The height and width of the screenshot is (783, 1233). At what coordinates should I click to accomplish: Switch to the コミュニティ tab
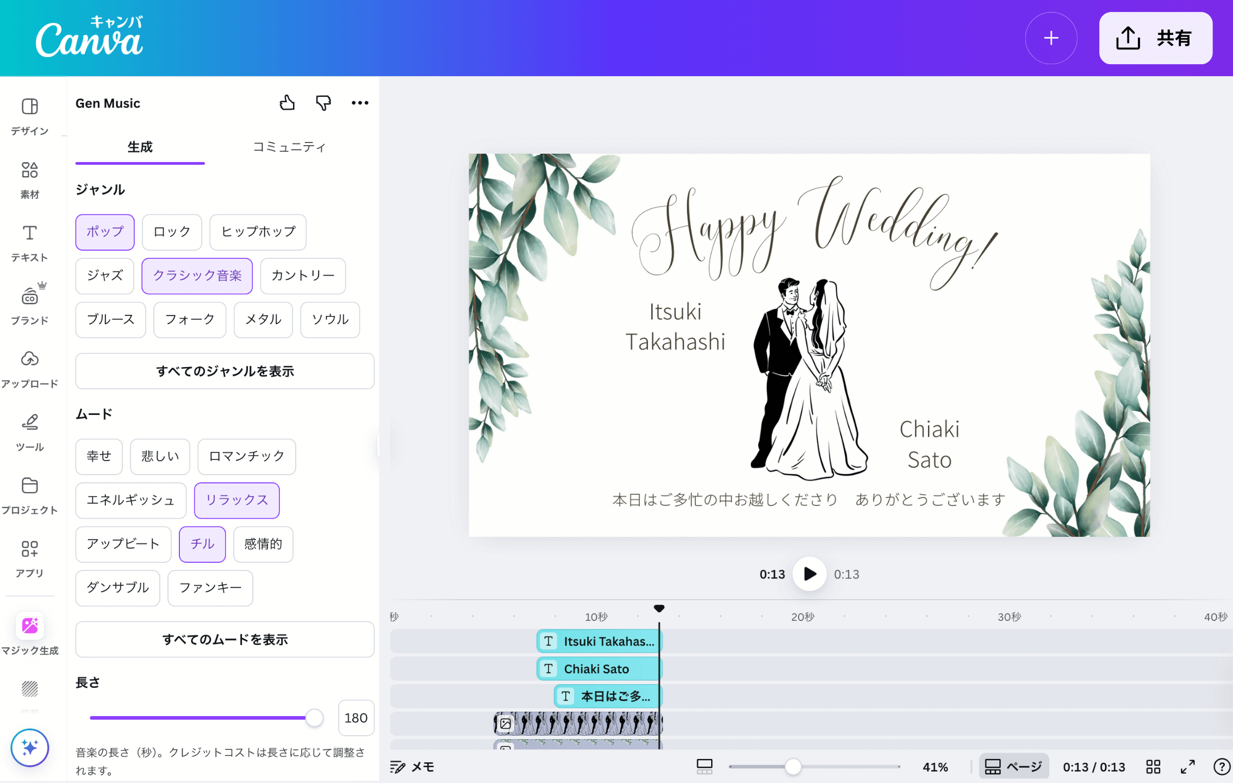coord(289,147)
